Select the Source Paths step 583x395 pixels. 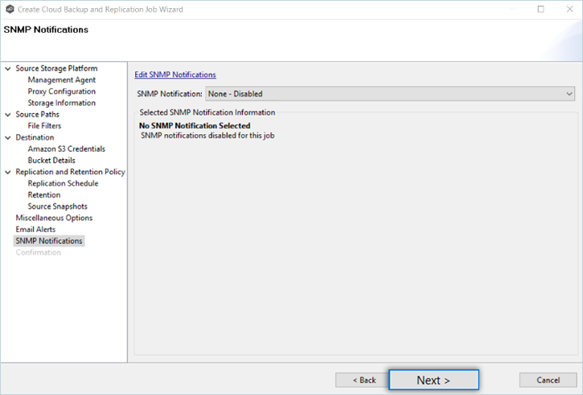point(37,114)
